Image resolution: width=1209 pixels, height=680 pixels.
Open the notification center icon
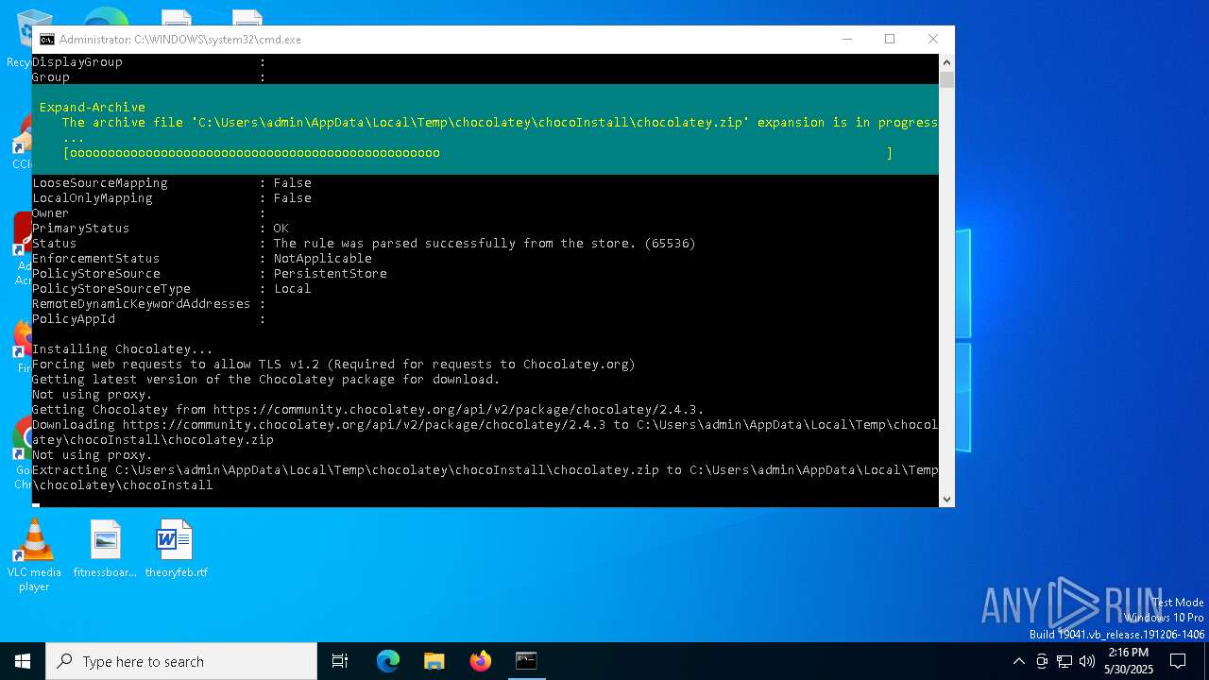click(x=1178, y=661)
